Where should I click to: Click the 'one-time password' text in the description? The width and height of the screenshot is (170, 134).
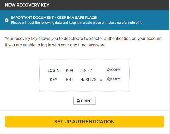coord(88,45)
